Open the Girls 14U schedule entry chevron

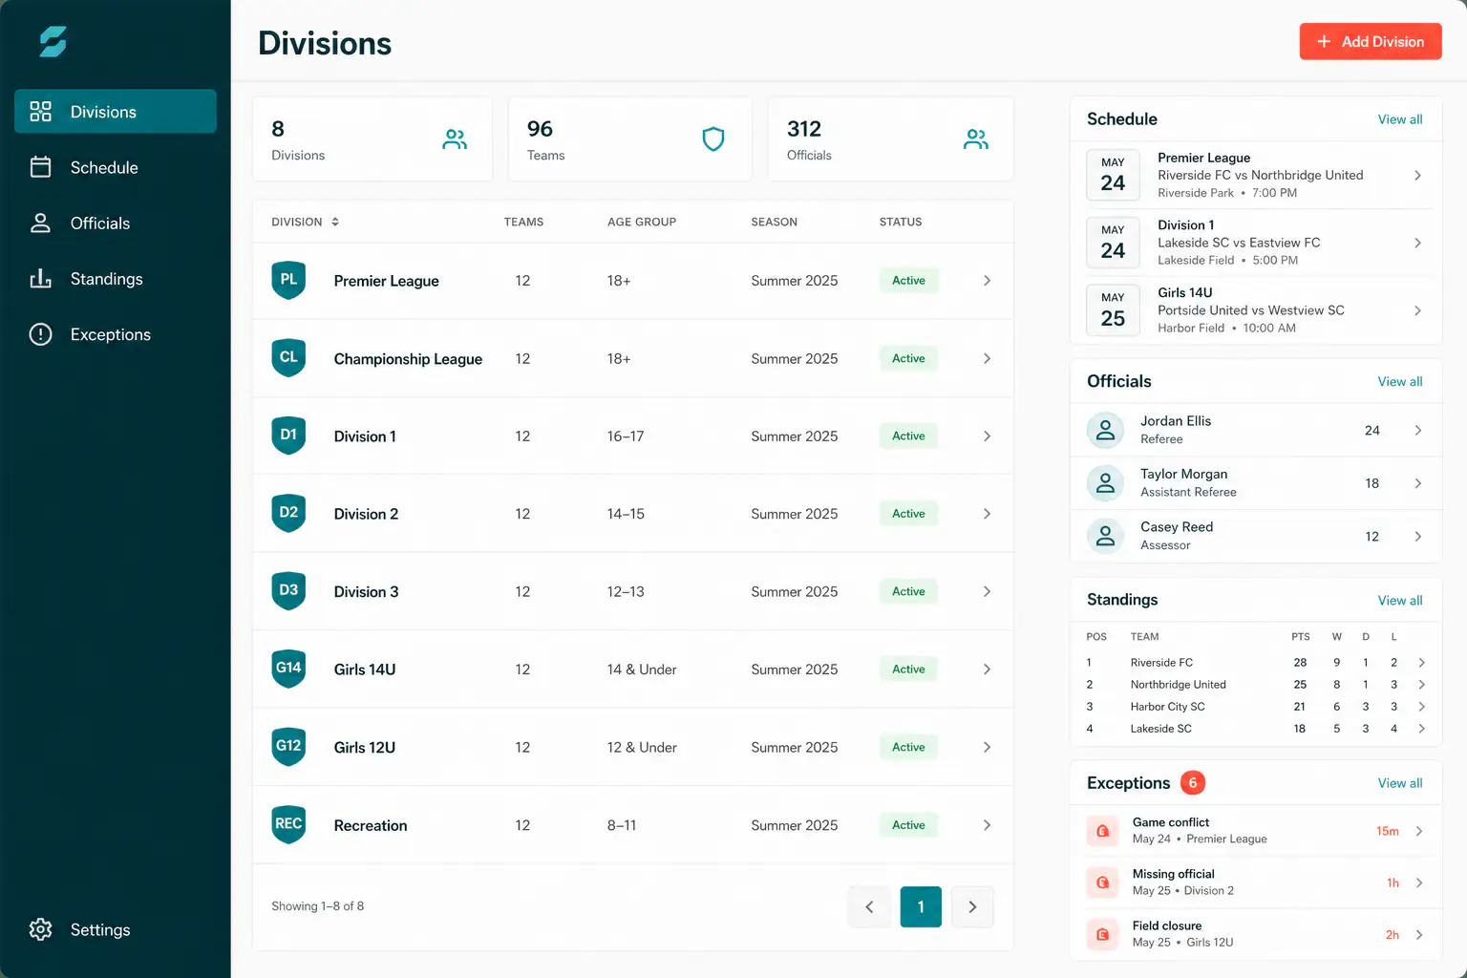[x=1417, y=310]
